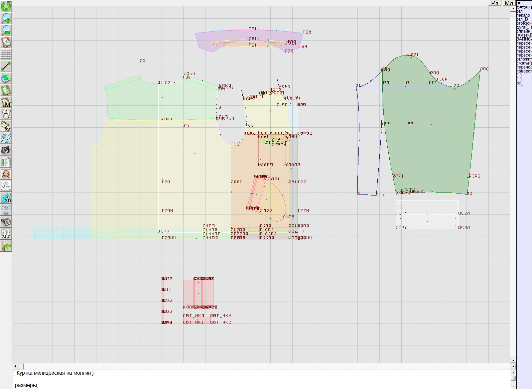Zoom in with the magnifier plus icon
532x389 pixels.
pyautogui.click(x=6, y=18)
